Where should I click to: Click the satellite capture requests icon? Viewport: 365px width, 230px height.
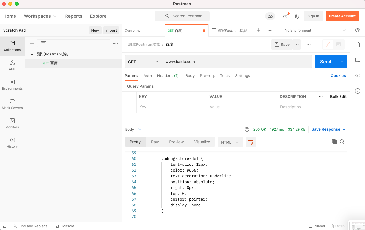point(286,16)
